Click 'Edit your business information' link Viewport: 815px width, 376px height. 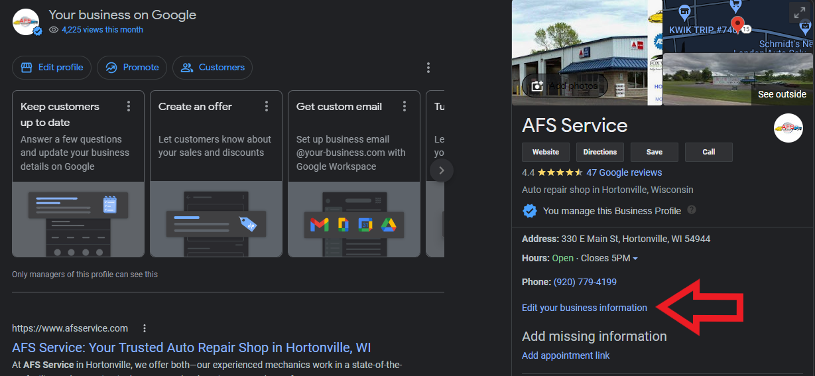click(x=584, y=308)
